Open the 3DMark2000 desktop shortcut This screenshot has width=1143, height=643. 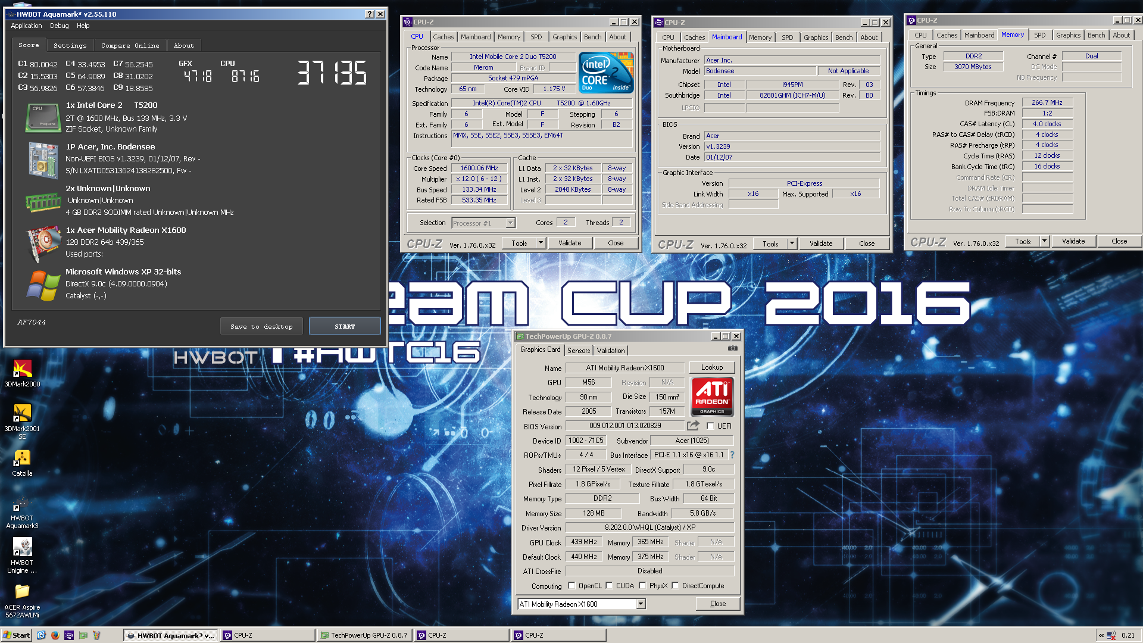pyautogui.click(x=22, y=374)
